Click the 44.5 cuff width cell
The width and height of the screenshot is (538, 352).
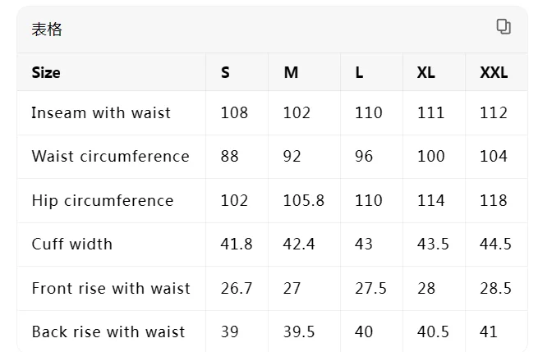coord(495,244)
